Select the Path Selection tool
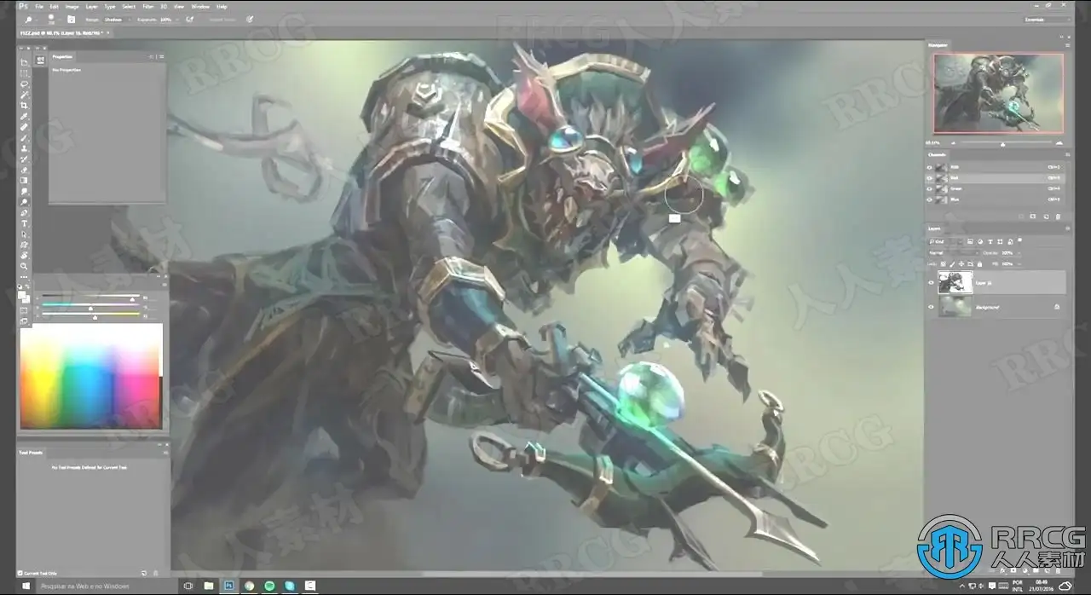This screenshot has height=595, width=1091. tap(24, 234)
